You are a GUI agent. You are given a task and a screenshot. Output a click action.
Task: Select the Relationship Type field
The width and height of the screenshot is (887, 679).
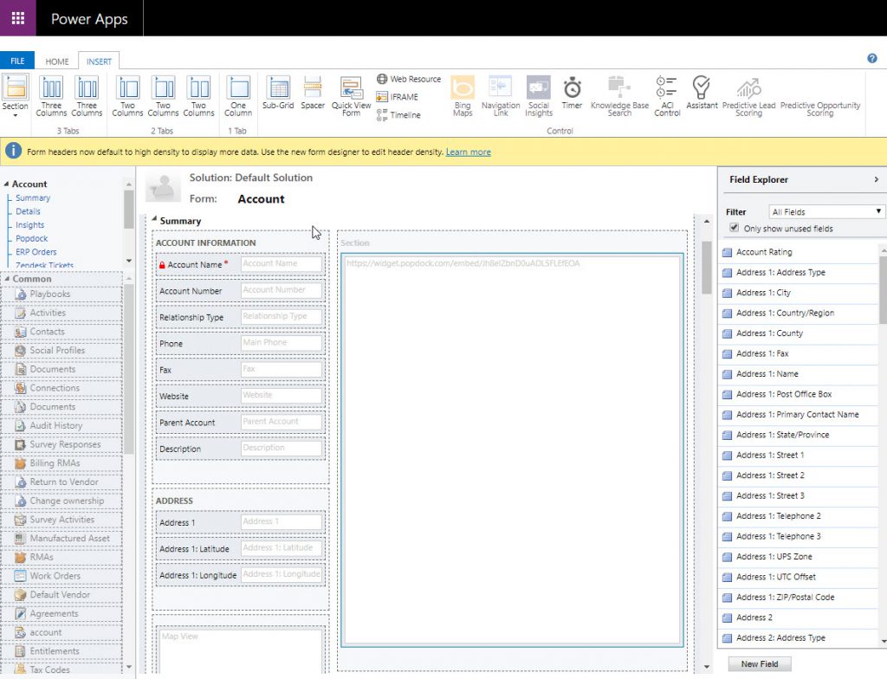(241, 318)
